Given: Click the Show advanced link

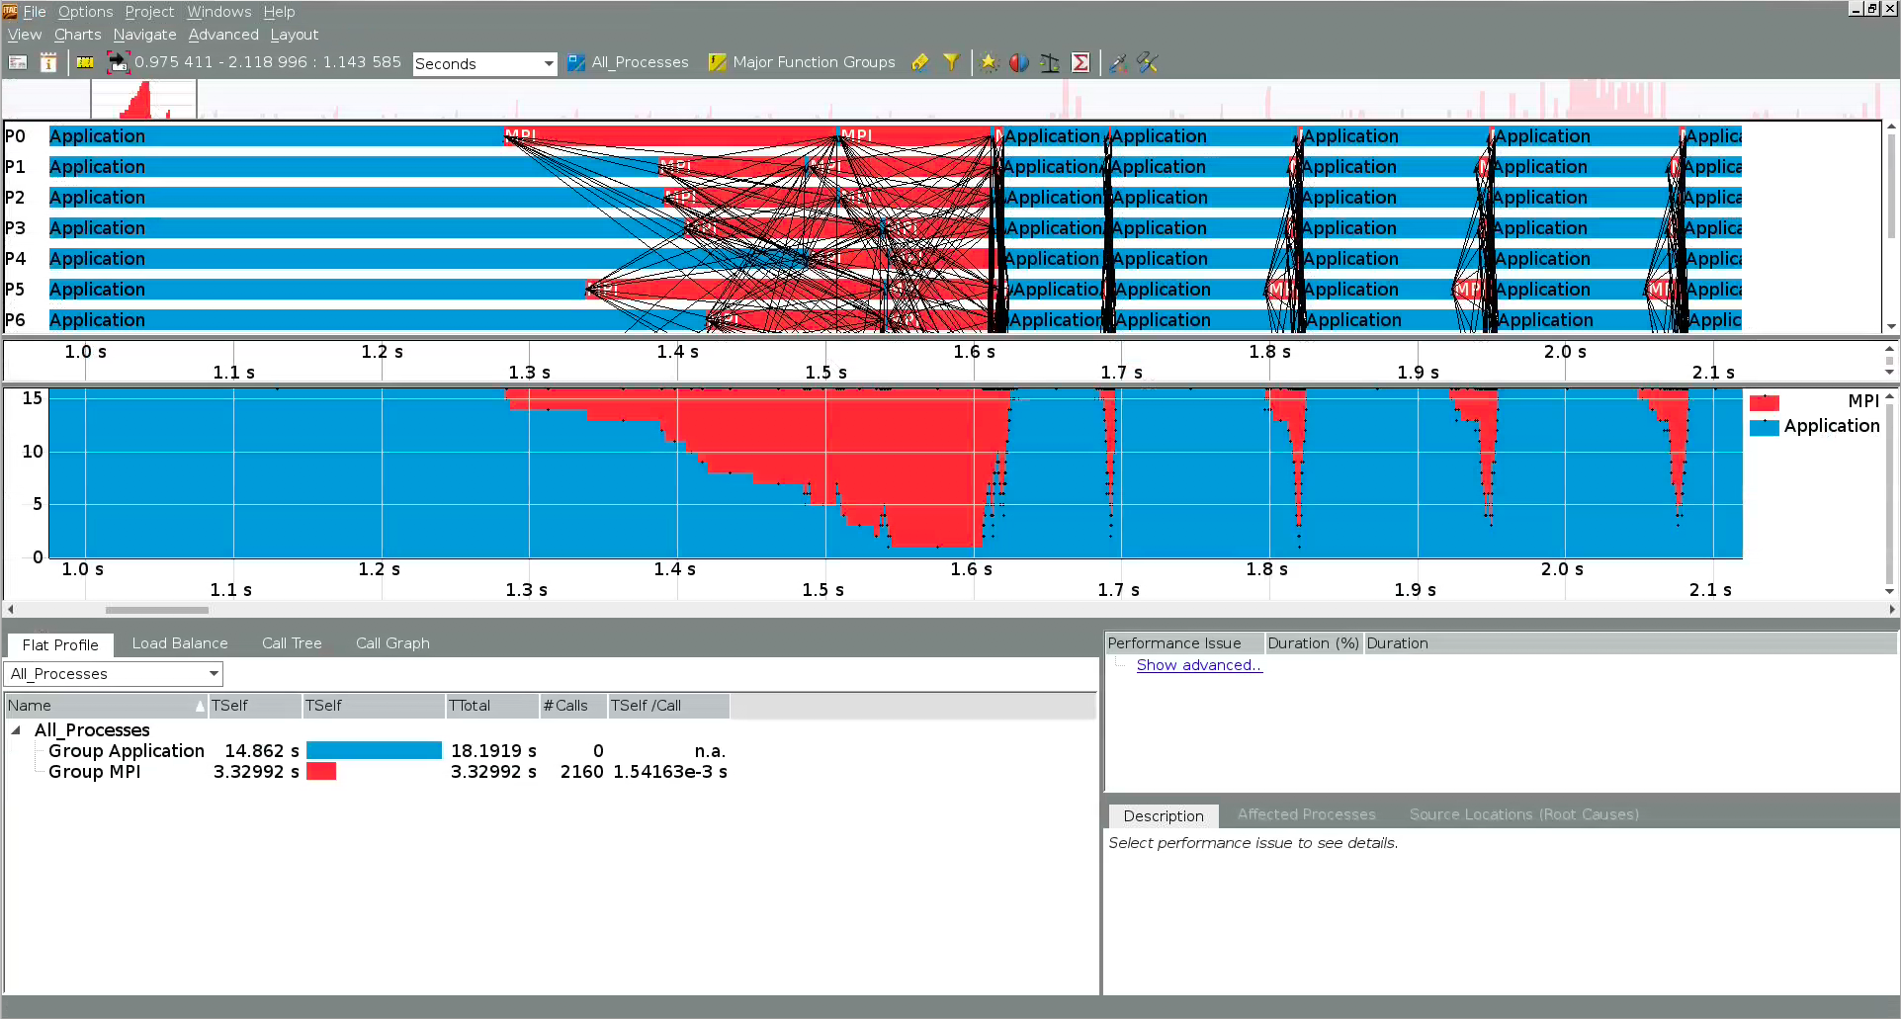Looking at the screenshot, I should pyautogui.click(x=1198, y=665).
